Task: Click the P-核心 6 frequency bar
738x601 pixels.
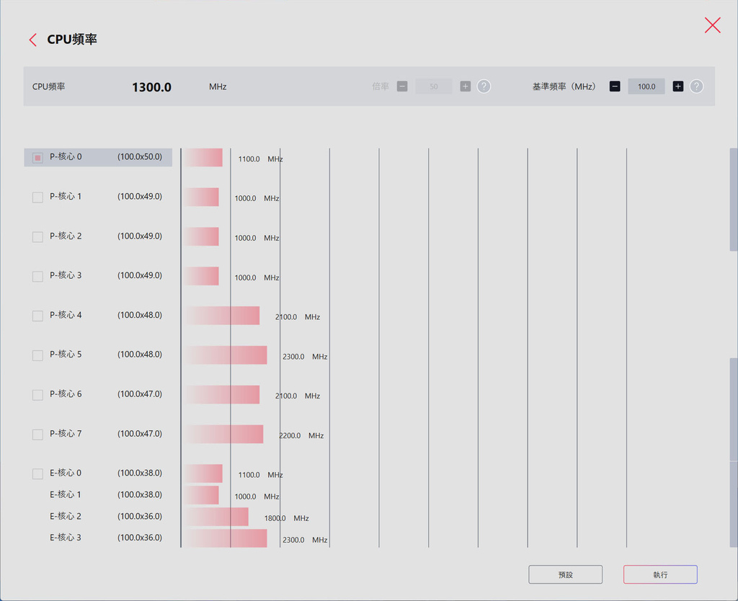Action: [x=221, y=395]
